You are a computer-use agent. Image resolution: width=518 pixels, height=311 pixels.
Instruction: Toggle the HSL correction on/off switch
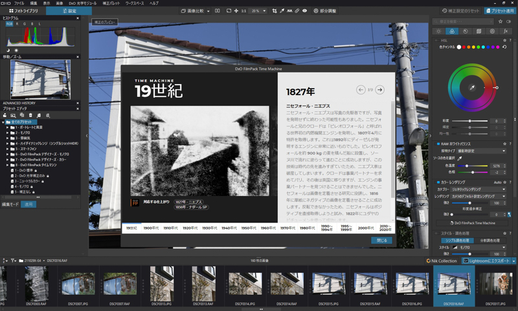click(436, 41)
